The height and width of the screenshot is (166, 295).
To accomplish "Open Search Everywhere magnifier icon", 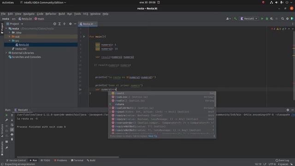I will tap(283, 18).
